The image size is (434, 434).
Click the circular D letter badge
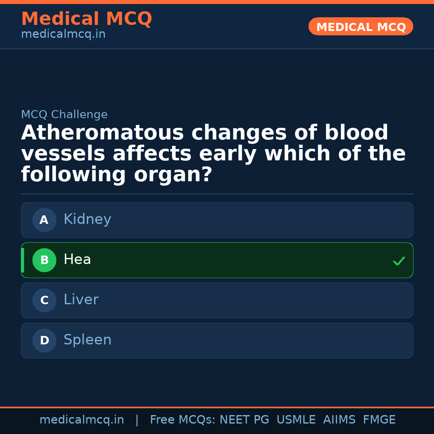tap(44, 340)
